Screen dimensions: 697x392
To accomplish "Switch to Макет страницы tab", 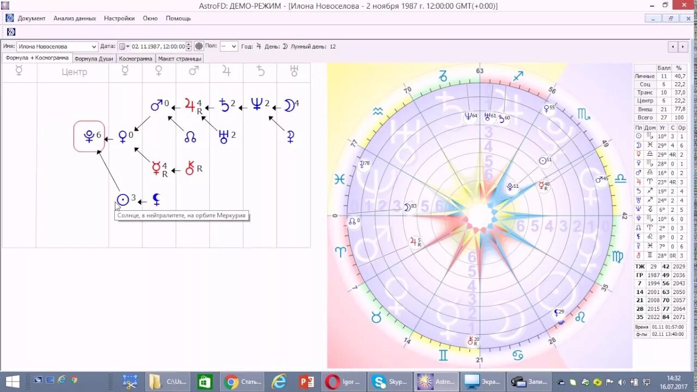I will (x=180, y=58).
